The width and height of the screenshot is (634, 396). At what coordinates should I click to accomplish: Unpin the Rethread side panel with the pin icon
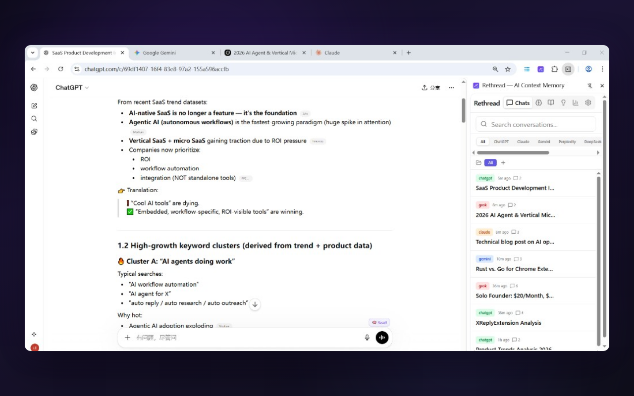pyautogui.click(x=590, y=86)
